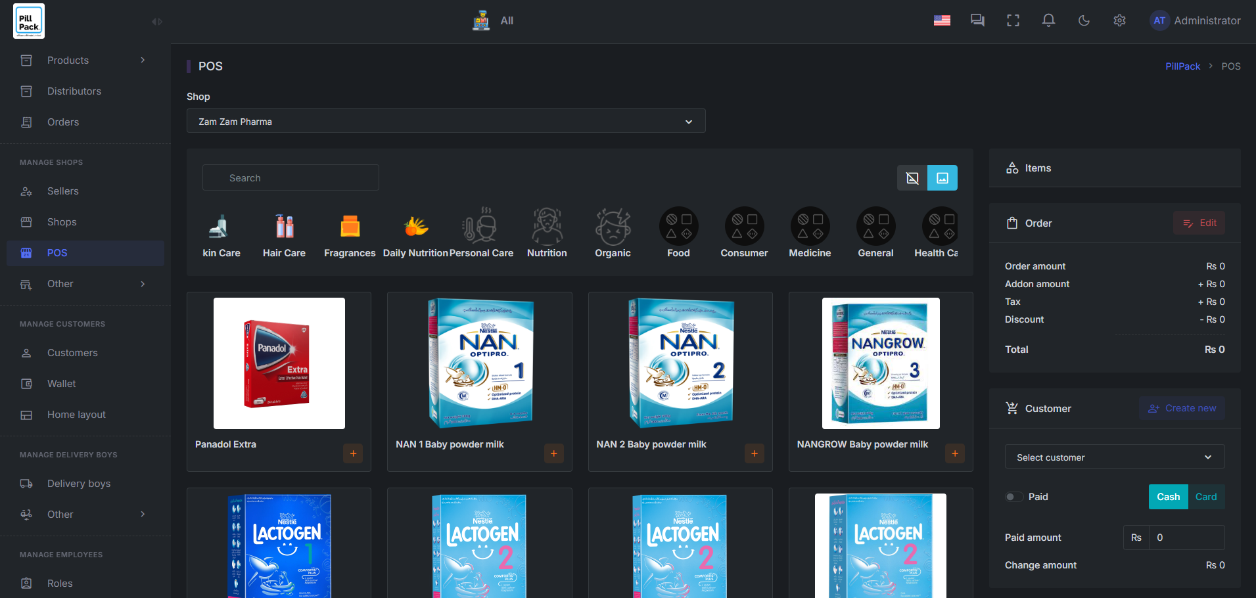Toggle the Paid switch
This screenshot has width=1256, height=598.
pyautogui.click(x=1014, y=497)
